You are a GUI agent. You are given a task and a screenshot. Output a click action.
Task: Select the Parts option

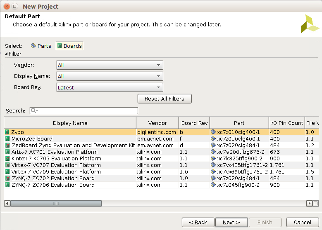point(41,46)
